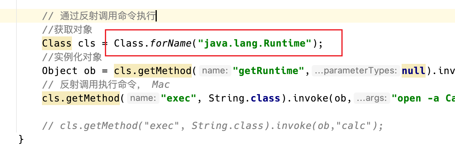Click the "cls" variable in the Class declaration
Viewport: 455px width, 157px height.
point(87,44)
